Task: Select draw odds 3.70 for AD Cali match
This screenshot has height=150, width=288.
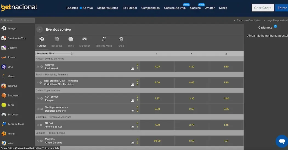Action: (x=191, y=125)
